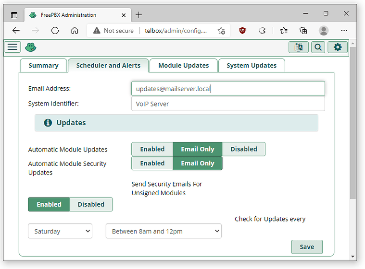Screen dimensions: 365x269
Task: Open the language selection icon
Action: [x=299, y=47]
